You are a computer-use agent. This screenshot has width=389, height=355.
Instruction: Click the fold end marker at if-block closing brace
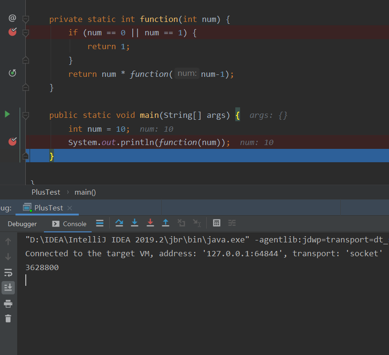[26, 60]
